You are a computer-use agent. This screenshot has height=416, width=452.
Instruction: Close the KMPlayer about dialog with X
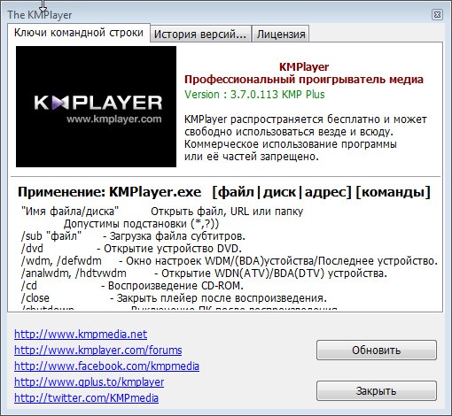(x=437, y=15)
